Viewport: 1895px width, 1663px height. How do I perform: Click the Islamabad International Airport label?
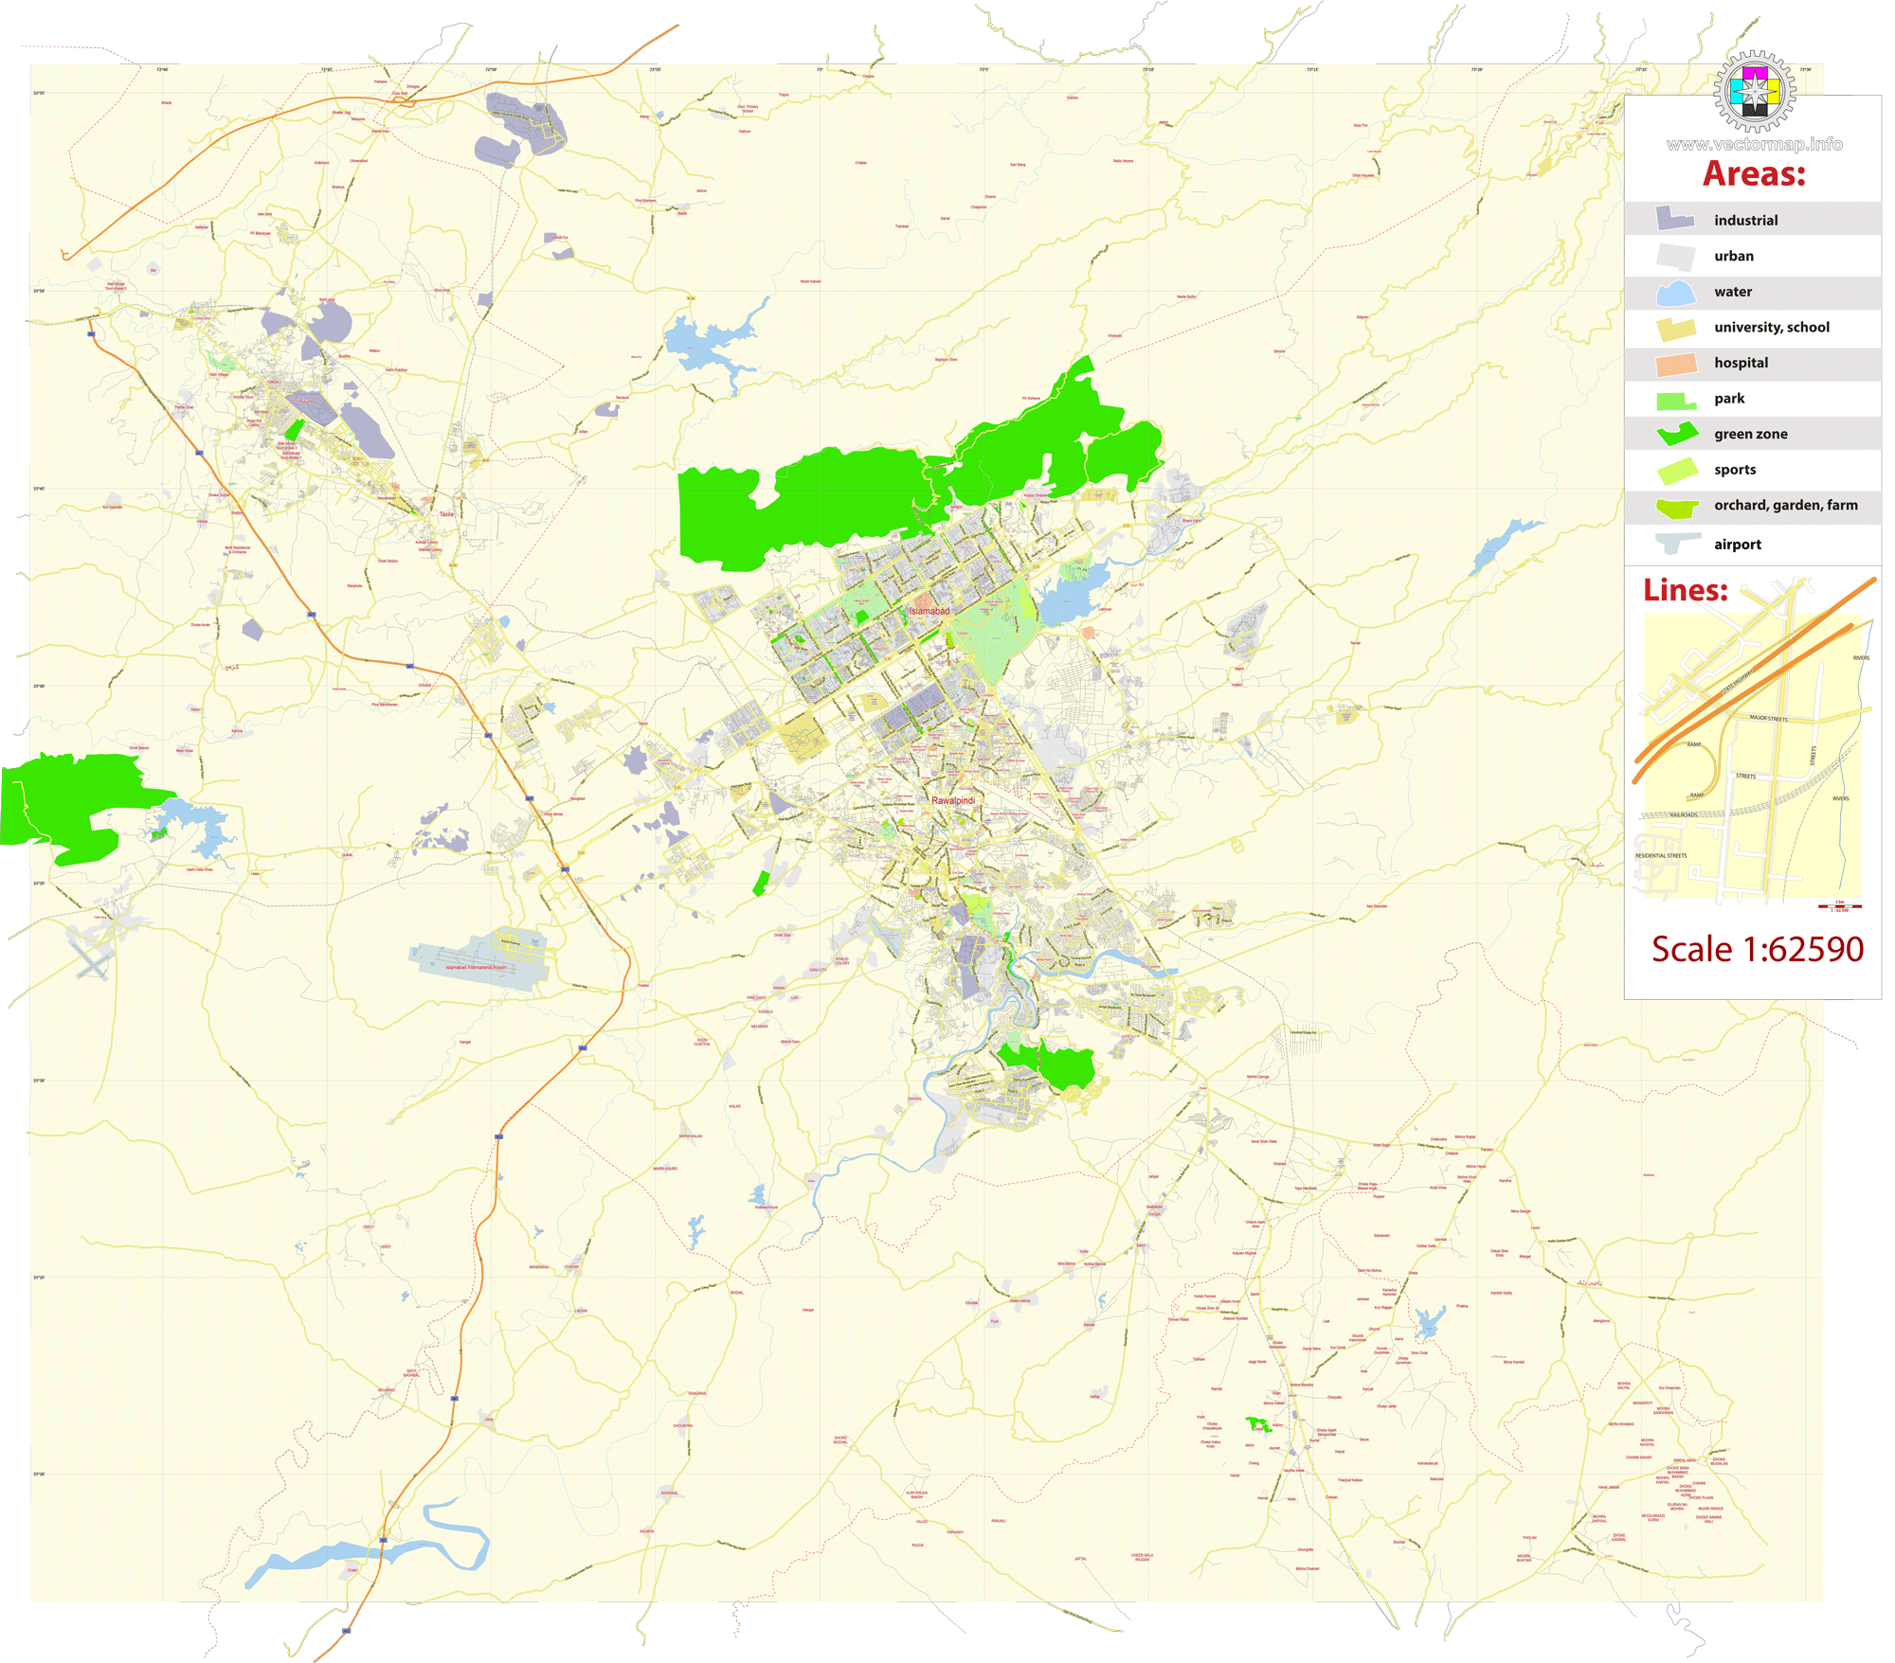477,967
